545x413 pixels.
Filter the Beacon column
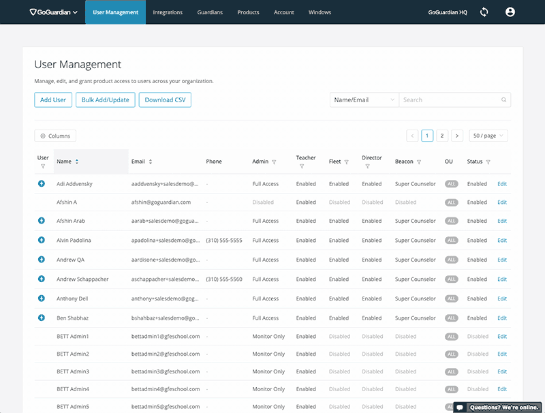419,162
